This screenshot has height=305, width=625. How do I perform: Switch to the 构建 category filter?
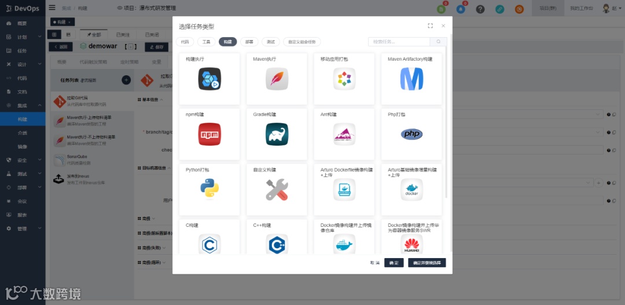228,42
